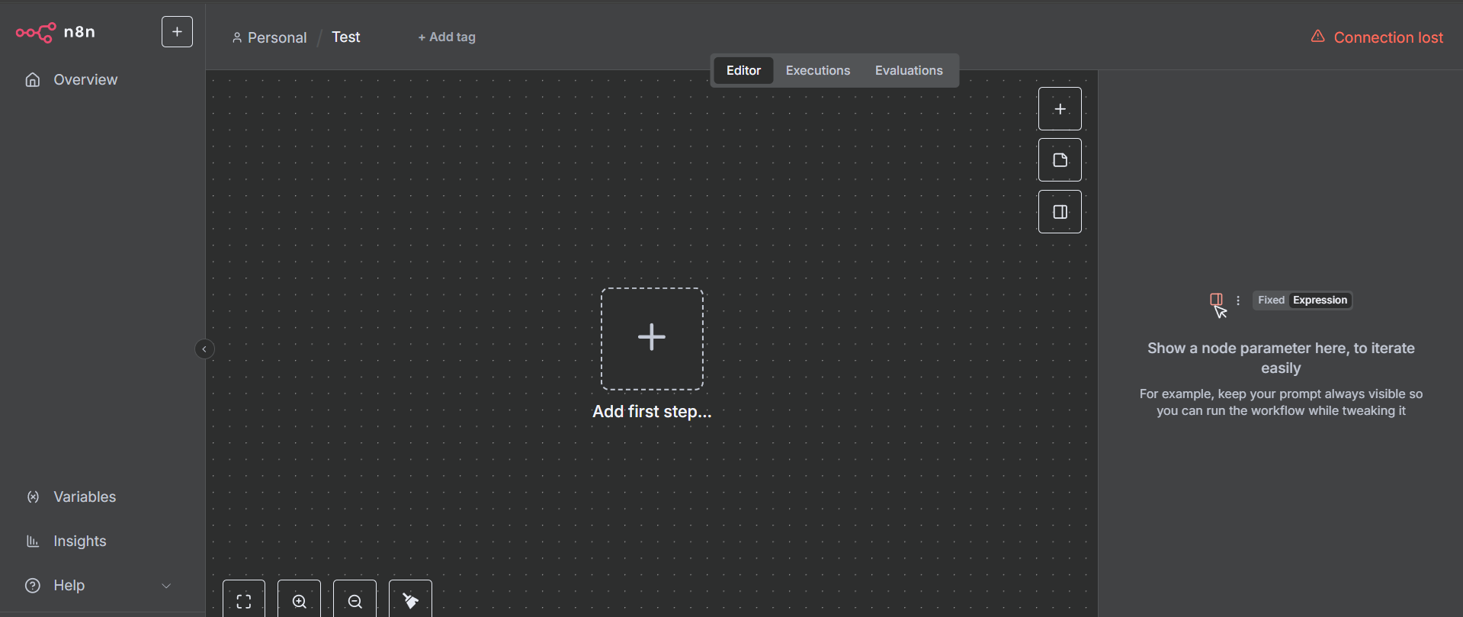
Task: Add a sticky note to the canvas
Action: pyautogui.click(x=1060, y=160)
